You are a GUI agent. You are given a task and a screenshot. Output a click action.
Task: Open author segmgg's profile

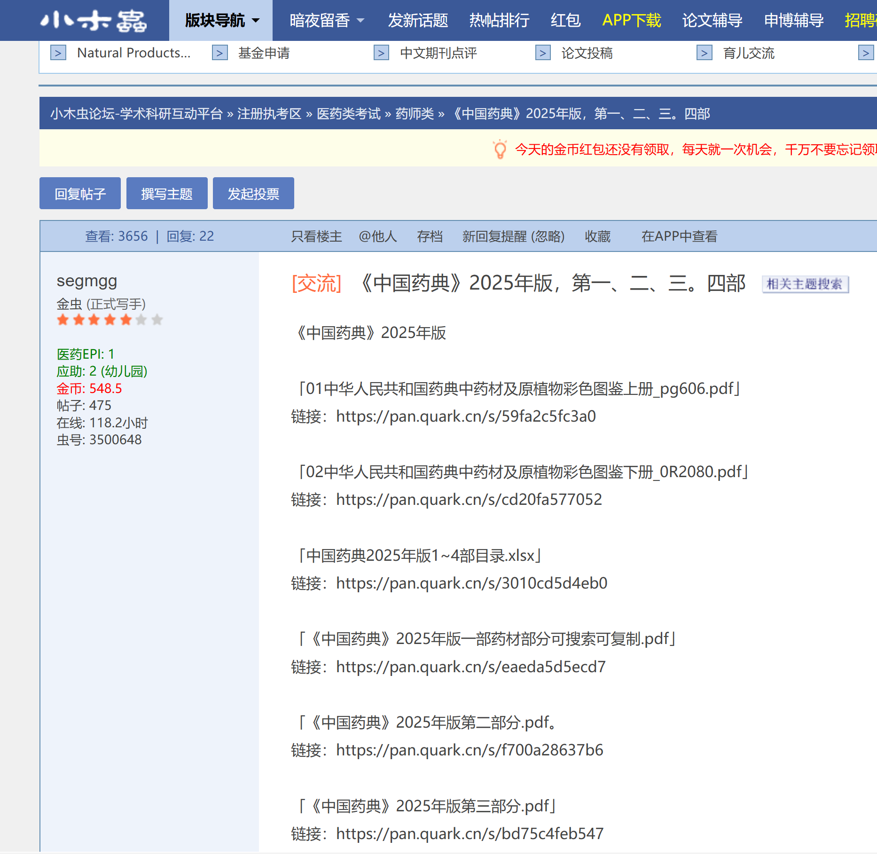(87, 281)
